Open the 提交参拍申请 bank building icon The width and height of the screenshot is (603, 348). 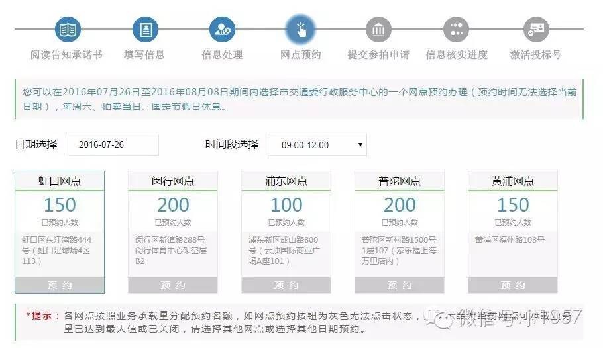[x=378, y=30]
